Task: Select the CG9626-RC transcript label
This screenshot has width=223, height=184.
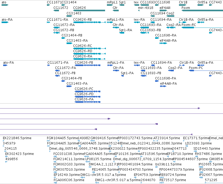Action: tap(83, 46)
